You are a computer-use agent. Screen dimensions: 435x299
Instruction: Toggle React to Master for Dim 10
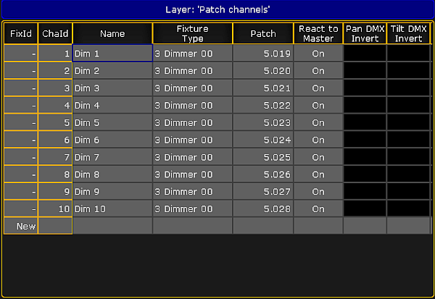click(x=318, y=209)
